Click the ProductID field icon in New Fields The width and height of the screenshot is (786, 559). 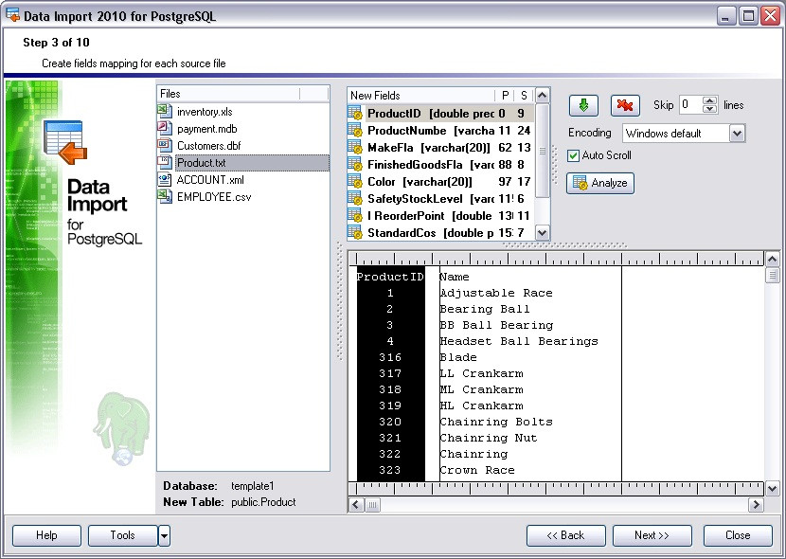tap(355, 114)
